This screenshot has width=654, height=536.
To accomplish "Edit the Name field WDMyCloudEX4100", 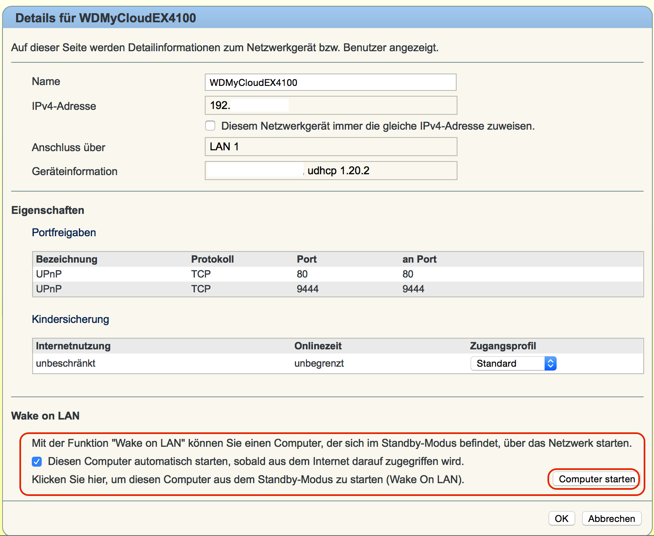I will click(x=331, y=82).
